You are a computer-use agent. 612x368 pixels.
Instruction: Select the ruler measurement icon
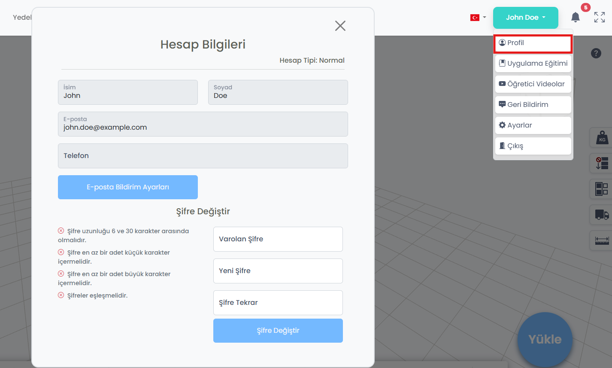(x=602, y=240)
